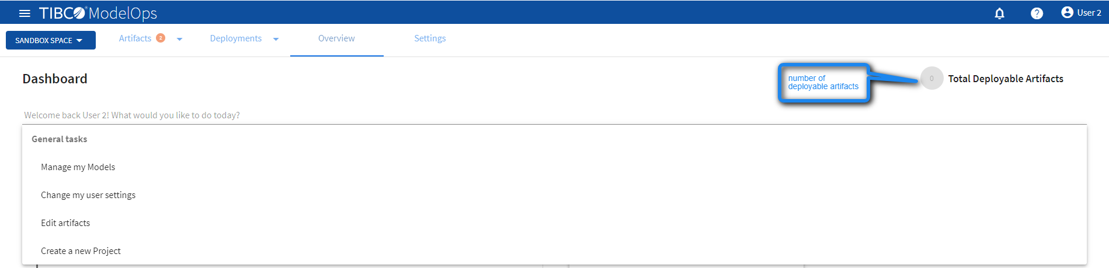Open the help question mark icon
The width and height of the screenshot is (1109, 268).
1037,13
